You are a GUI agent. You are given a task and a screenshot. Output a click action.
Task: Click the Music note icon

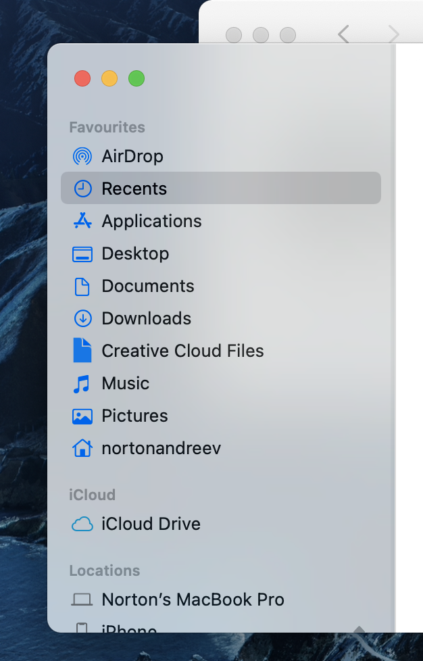coord(82,384)
